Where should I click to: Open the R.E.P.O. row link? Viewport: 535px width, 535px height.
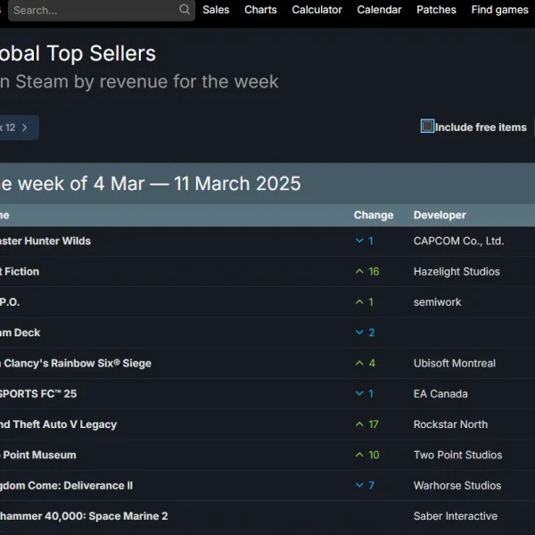coord(10,302)
